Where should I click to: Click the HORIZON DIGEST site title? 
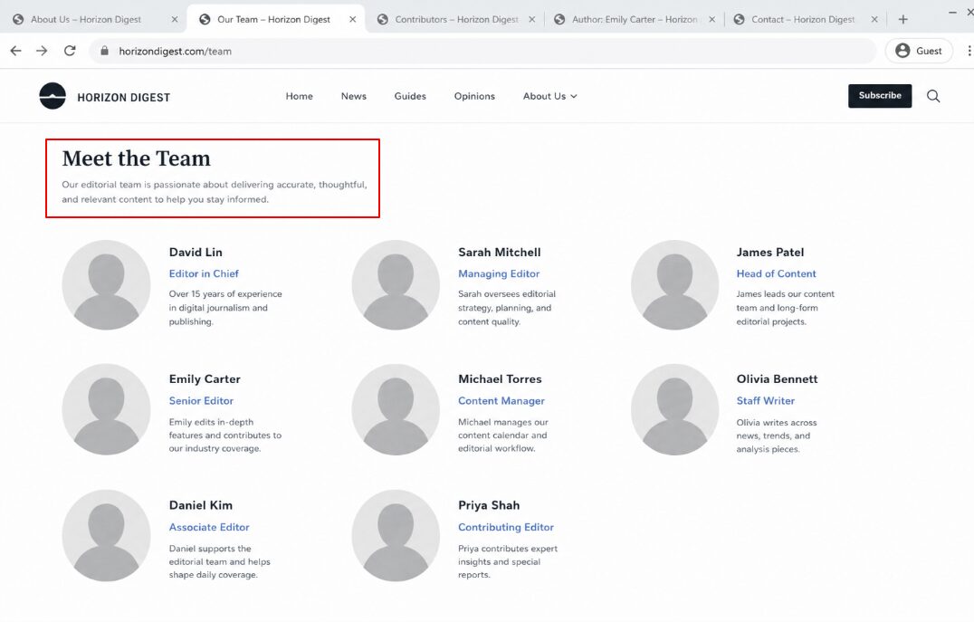pos(124,98)
